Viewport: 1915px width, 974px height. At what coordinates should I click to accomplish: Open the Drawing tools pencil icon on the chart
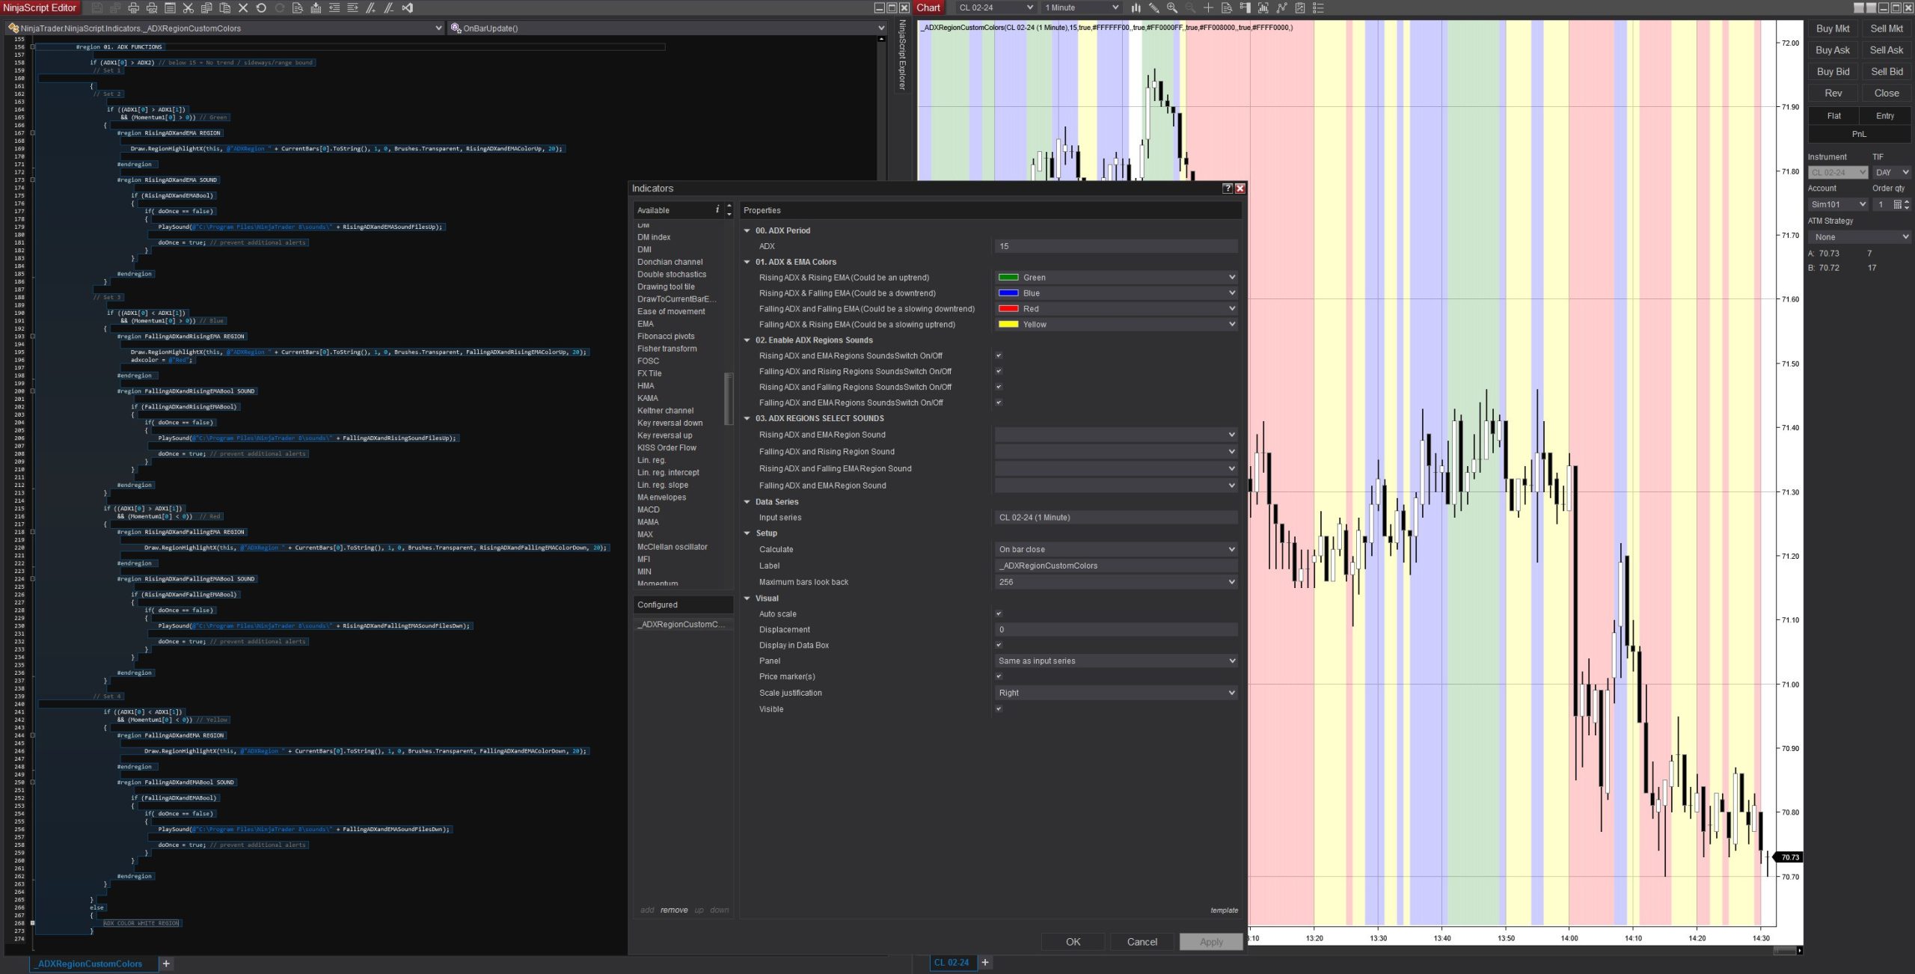pyautogui.click(x=1154, y=7)
